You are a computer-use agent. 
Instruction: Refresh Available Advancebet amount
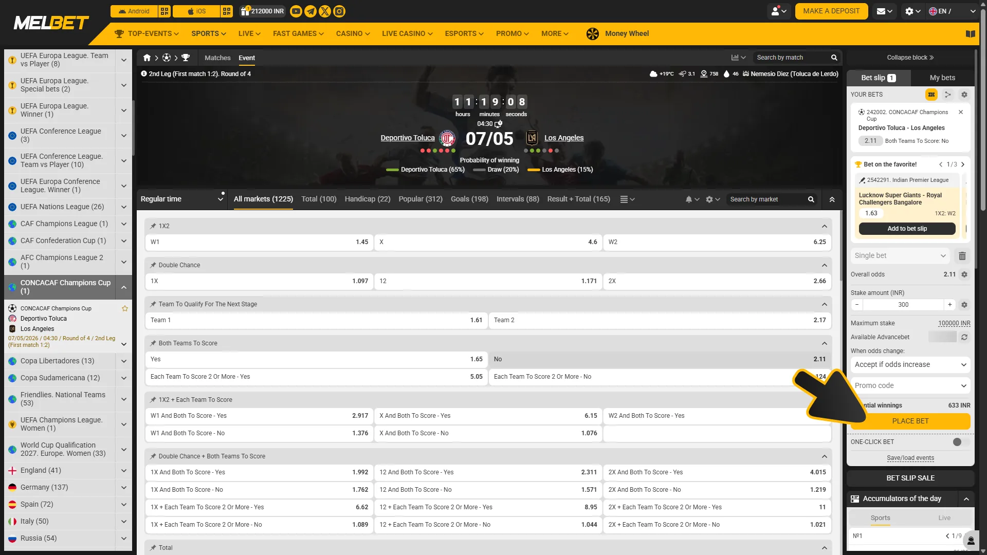click(x=964, y=337)
